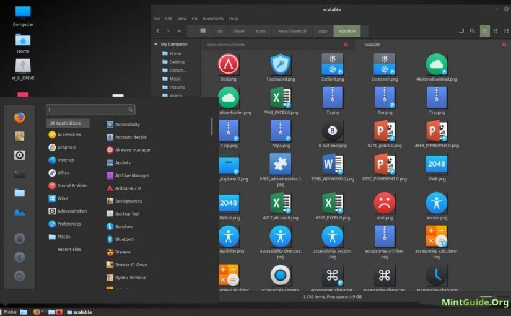Screen dimensions: 511x316
Task: Launch Brasero from applications list
Action: (118, 252)
